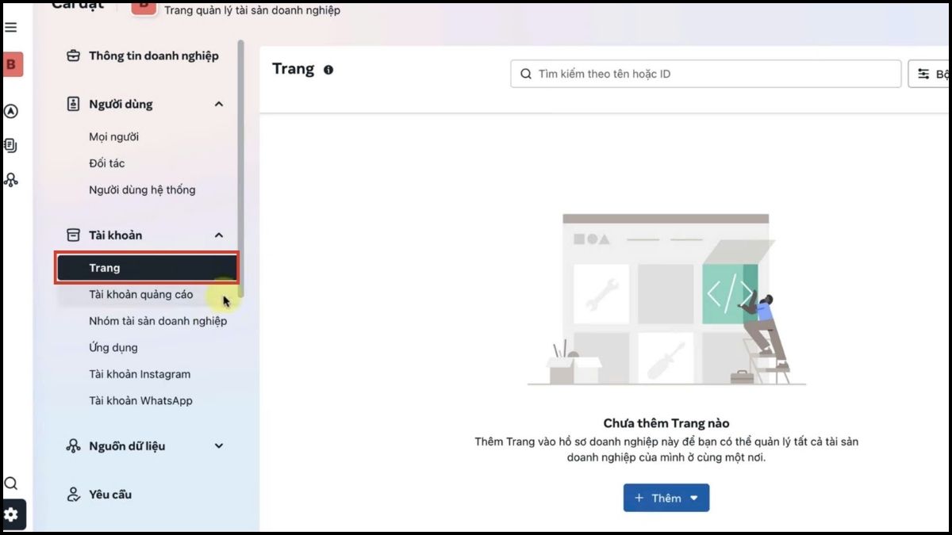This screenshot has width=952, height=535.
Task: Click the sidebar vertical scrollbar
Action: click(x=241, y=168)
